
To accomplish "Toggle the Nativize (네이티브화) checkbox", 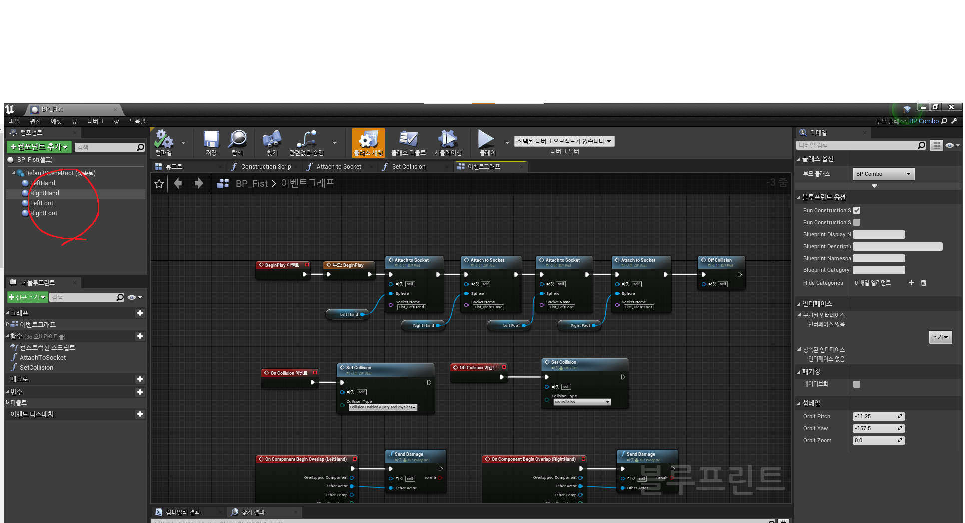I will point(857,384).
